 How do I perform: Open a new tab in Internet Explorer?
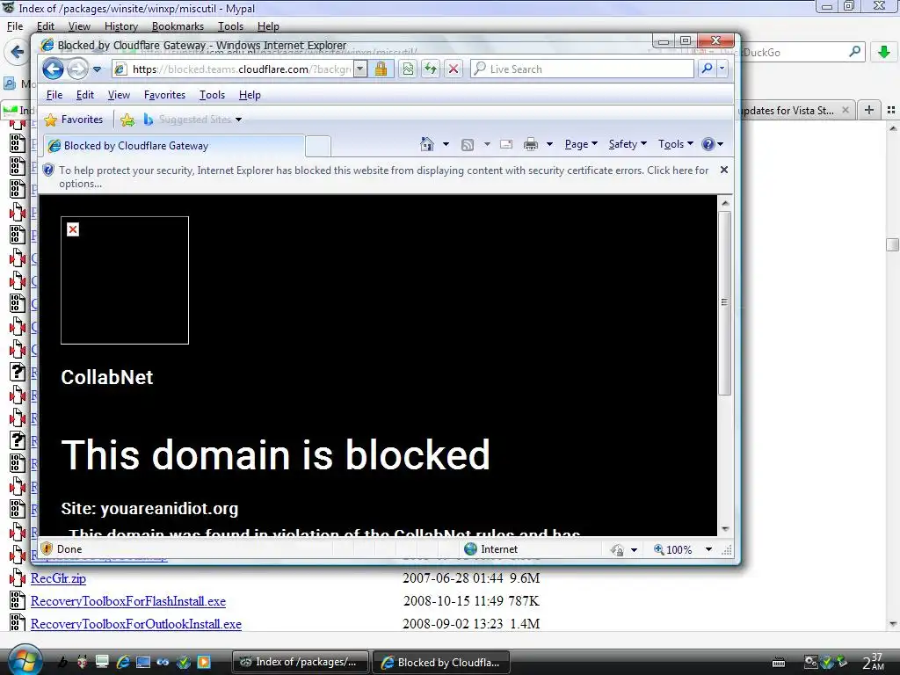[x=318, y=147]
